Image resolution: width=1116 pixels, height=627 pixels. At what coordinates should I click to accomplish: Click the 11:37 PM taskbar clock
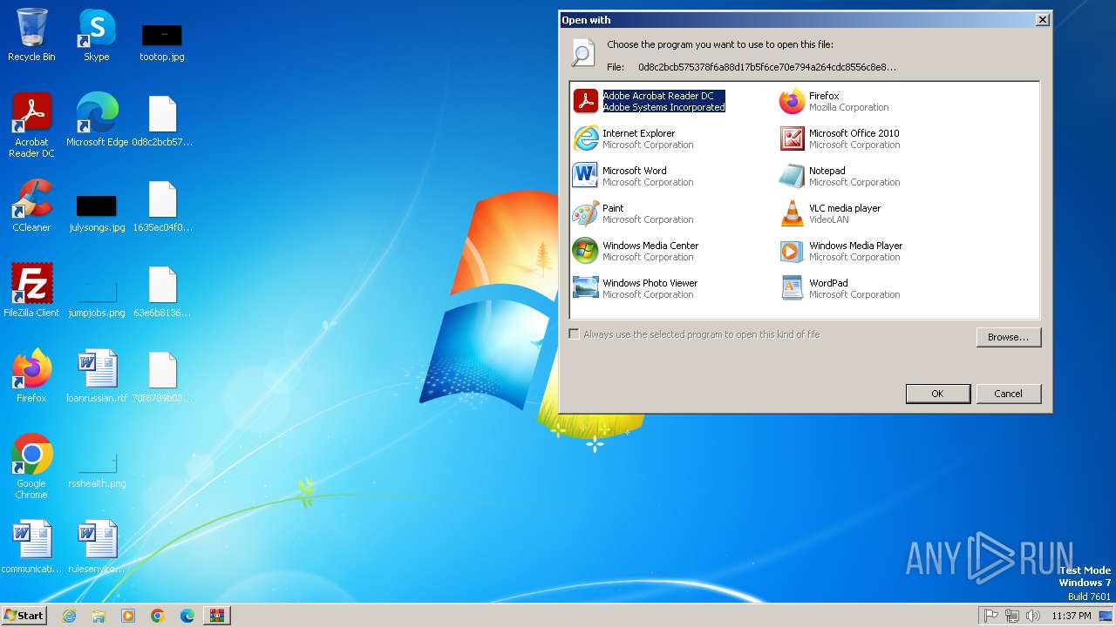click(x=1072, y=616)
